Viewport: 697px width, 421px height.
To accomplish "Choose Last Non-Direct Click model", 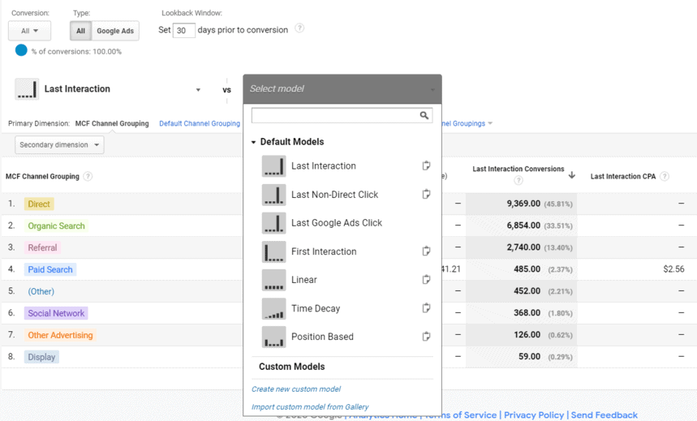I will point(335,194).
